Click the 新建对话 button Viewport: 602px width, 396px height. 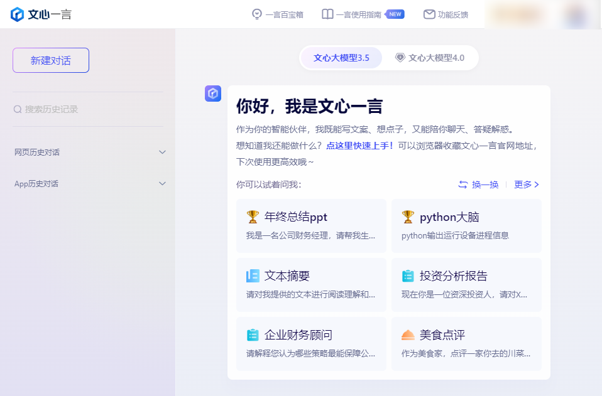[x=51, y=60]
